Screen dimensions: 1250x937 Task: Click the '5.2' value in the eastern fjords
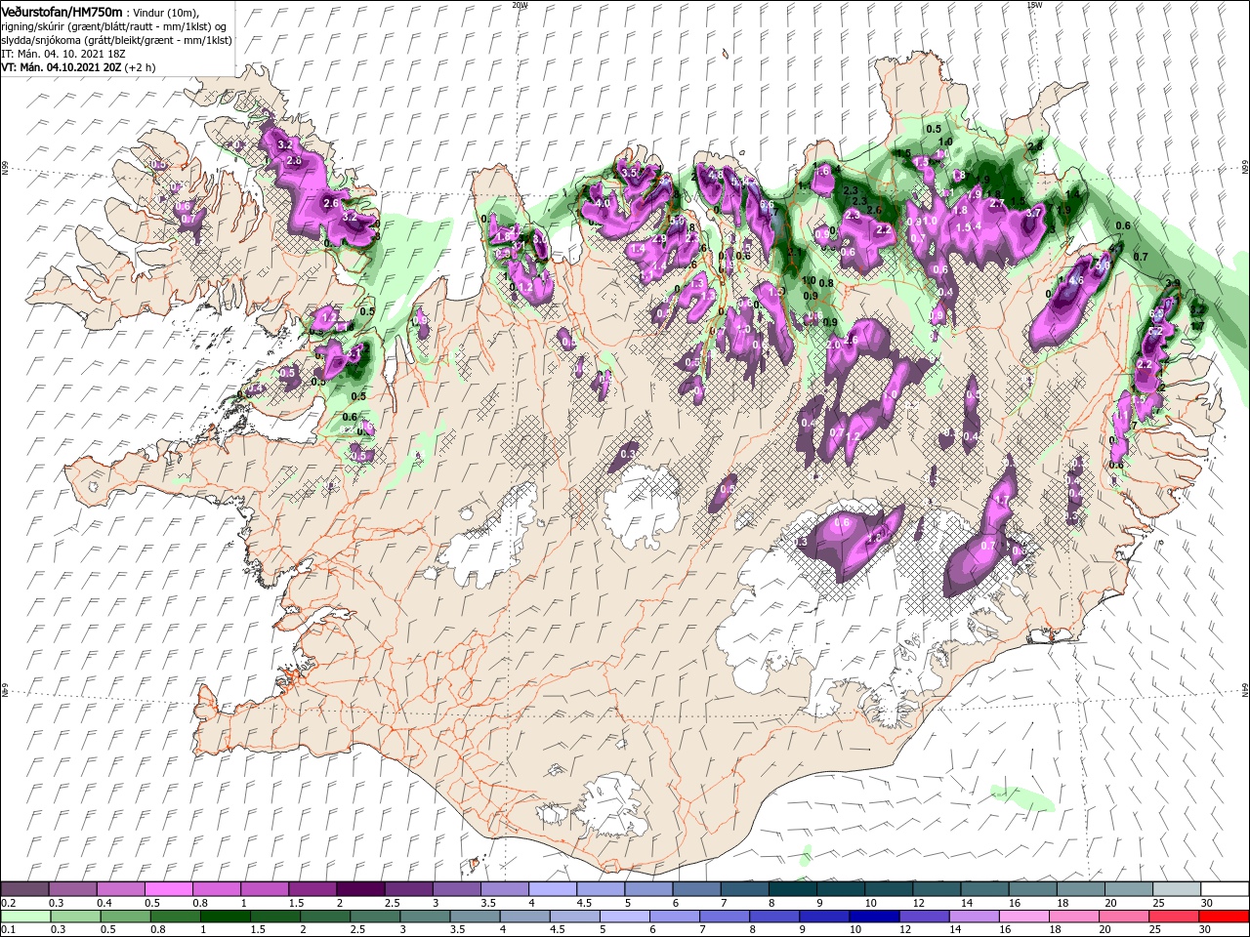(x=1155, y=332)
